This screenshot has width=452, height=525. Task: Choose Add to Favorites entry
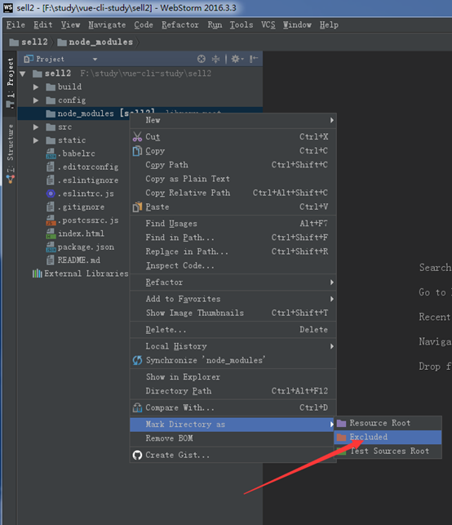[x=233, y=299]
